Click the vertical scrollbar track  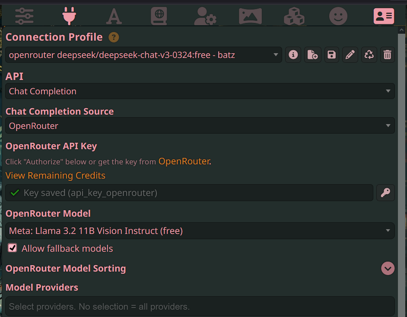coord(401,174)
